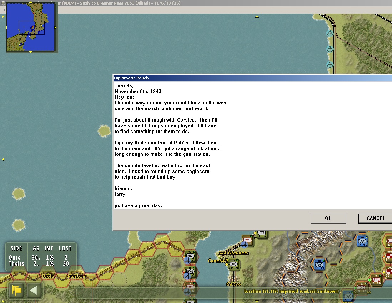This screenshot has width=392, height=303.
Task: Select the checkered XXX unit marked 14
Action: [x=388, y=256]
